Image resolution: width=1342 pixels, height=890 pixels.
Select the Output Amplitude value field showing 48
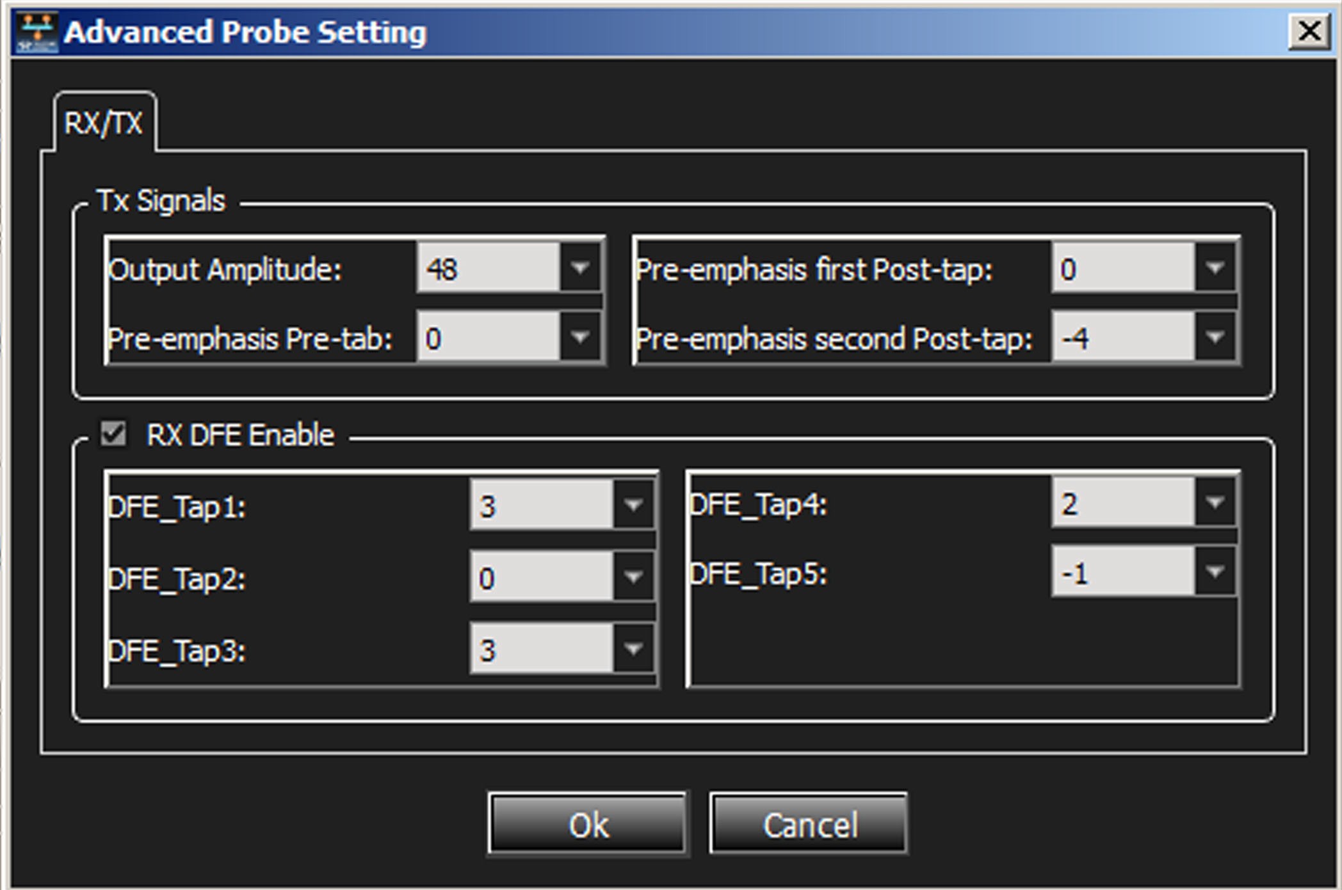click(489, 267)
